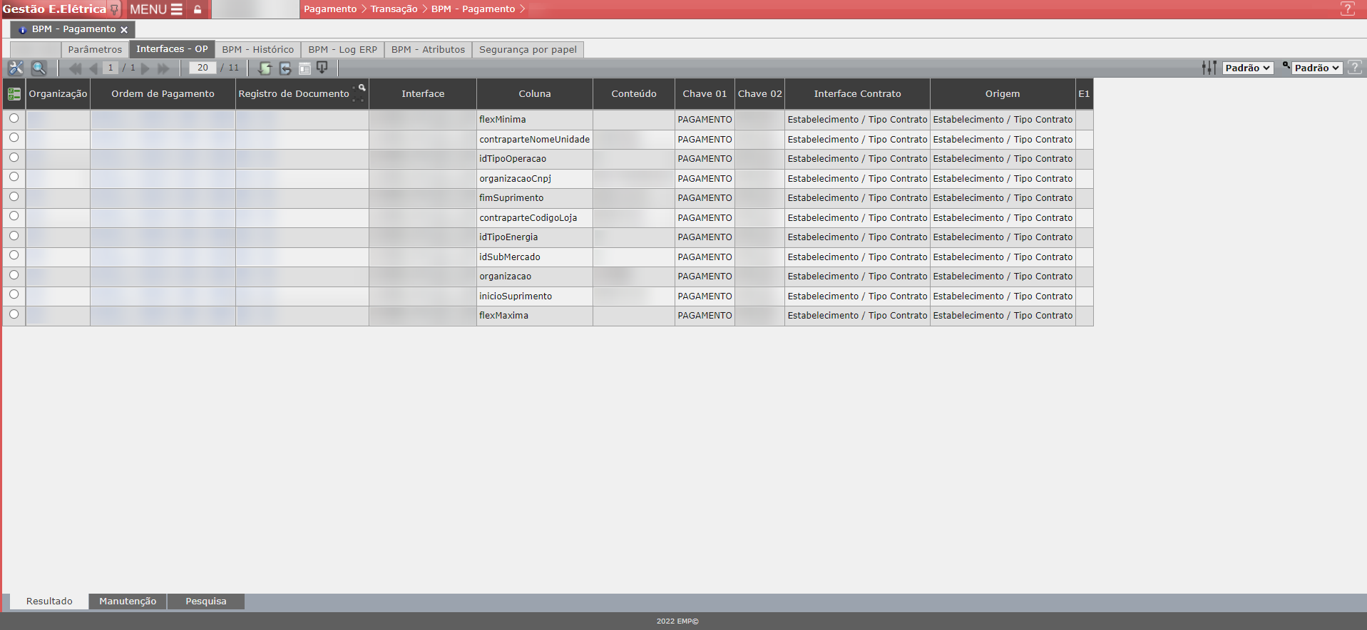Select the radio button for idTipoOperacao row

14,157
